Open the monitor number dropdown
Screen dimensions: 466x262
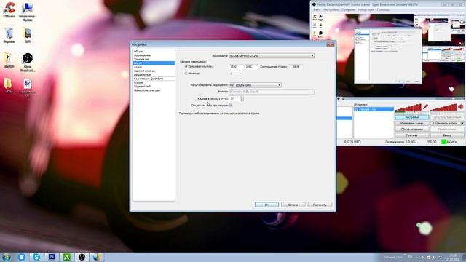[236, 74]
